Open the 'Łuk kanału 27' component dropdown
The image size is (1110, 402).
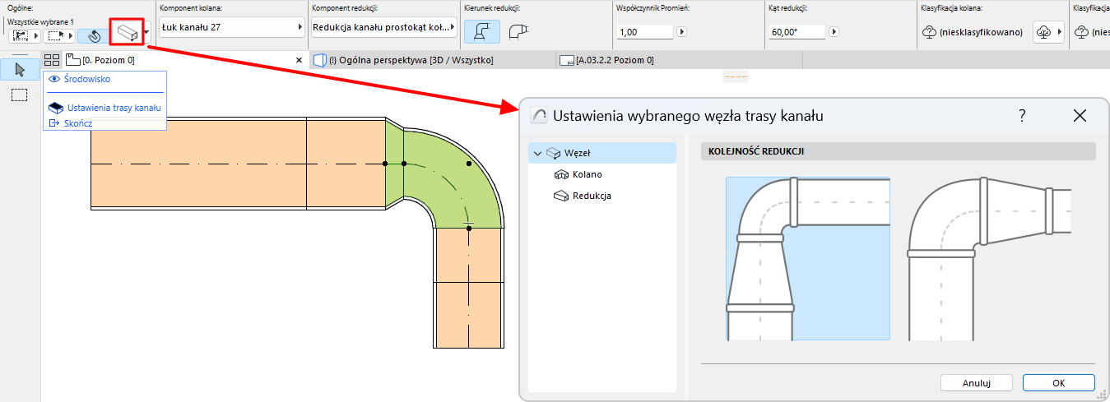coord(232,27)
